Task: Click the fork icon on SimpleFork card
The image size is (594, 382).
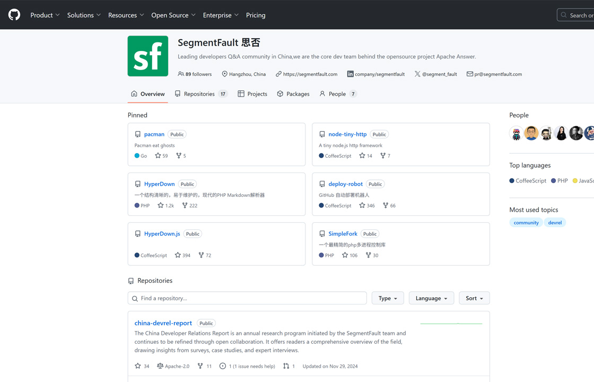Action: (x=368, y=255)
